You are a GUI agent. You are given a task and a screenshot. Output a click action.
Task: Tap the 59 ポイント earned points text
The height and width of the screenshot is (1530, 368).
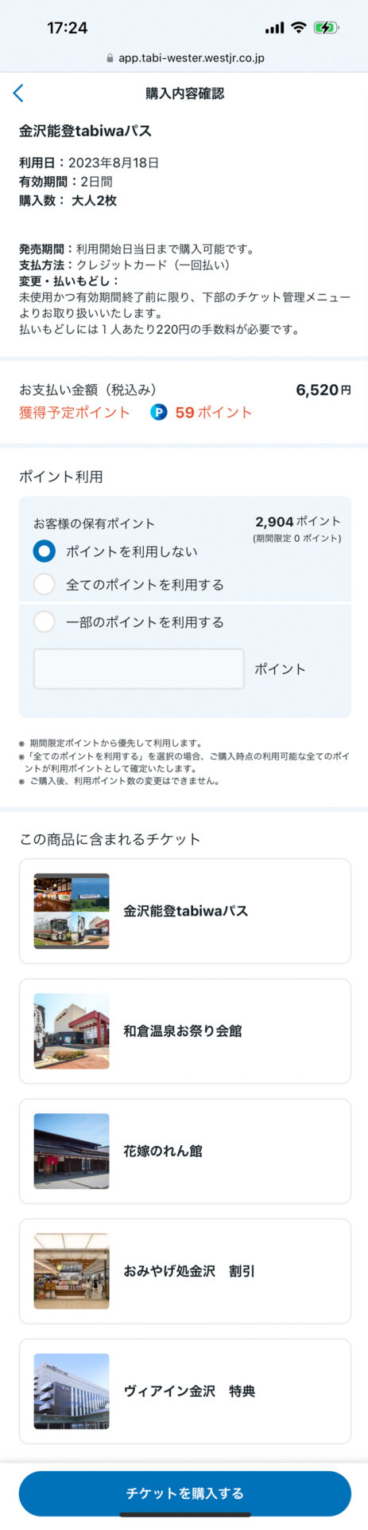point(213,412)
